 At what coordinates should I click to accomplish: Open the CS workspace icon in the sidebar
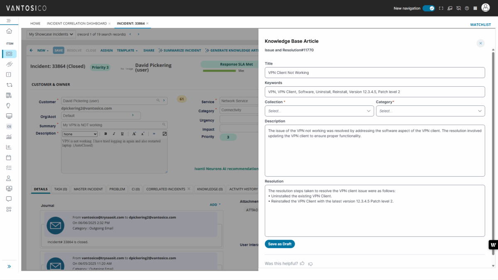(x=8, y=126)
